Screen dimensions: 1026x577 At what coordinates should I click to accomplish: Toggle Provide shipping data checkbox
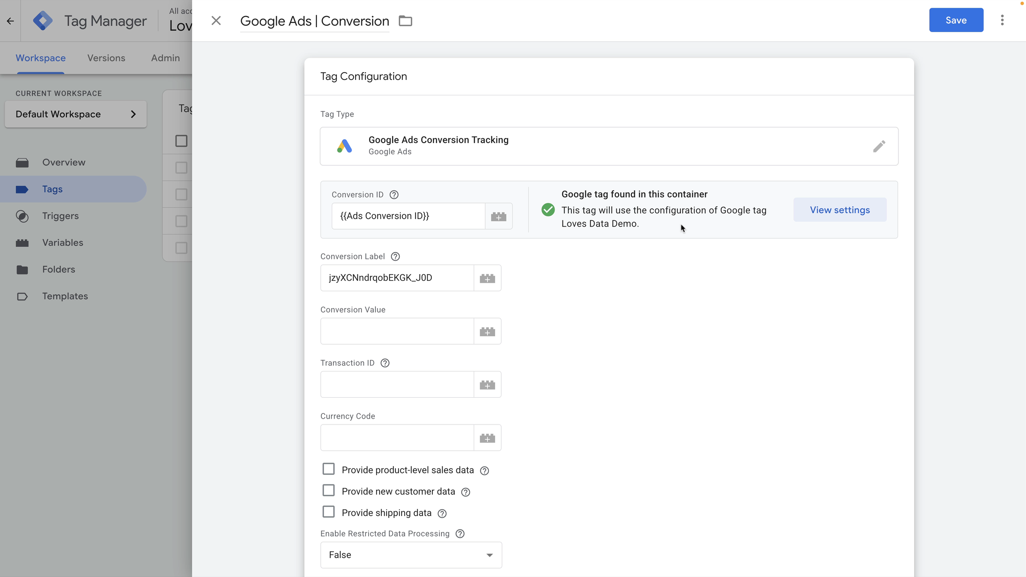(328, 511)
